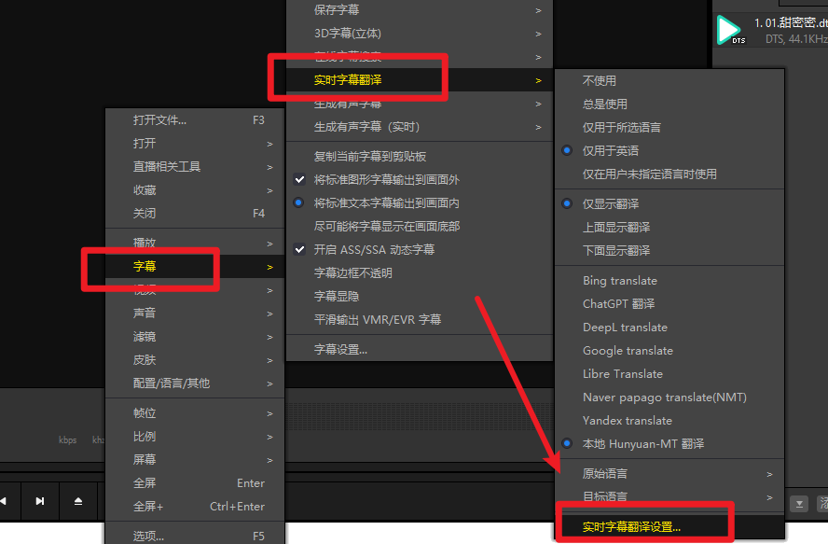
Task: Expand the 收藏 submenu
Action: (195, 189)
